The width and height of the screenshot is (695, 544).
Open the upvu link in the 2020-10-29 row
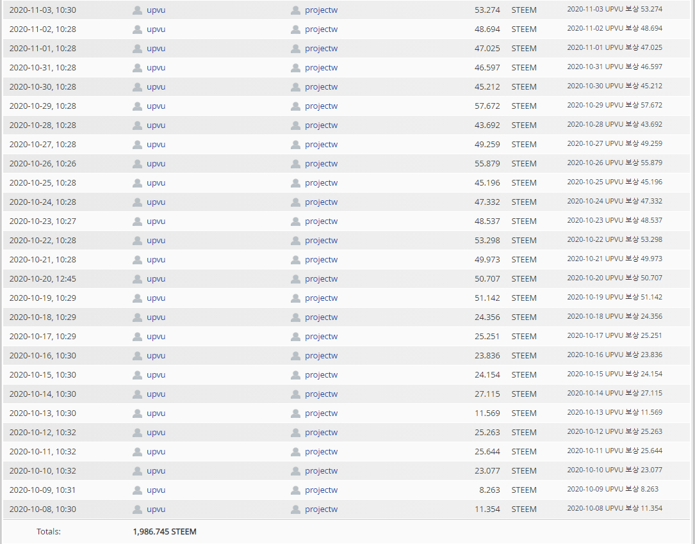point(156,106)
